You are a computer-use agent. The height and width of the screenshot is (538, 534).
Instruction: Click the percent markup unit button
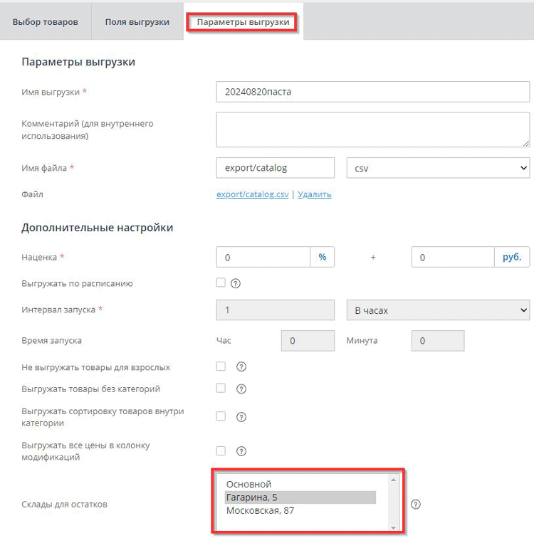click(x=323, y=257)
